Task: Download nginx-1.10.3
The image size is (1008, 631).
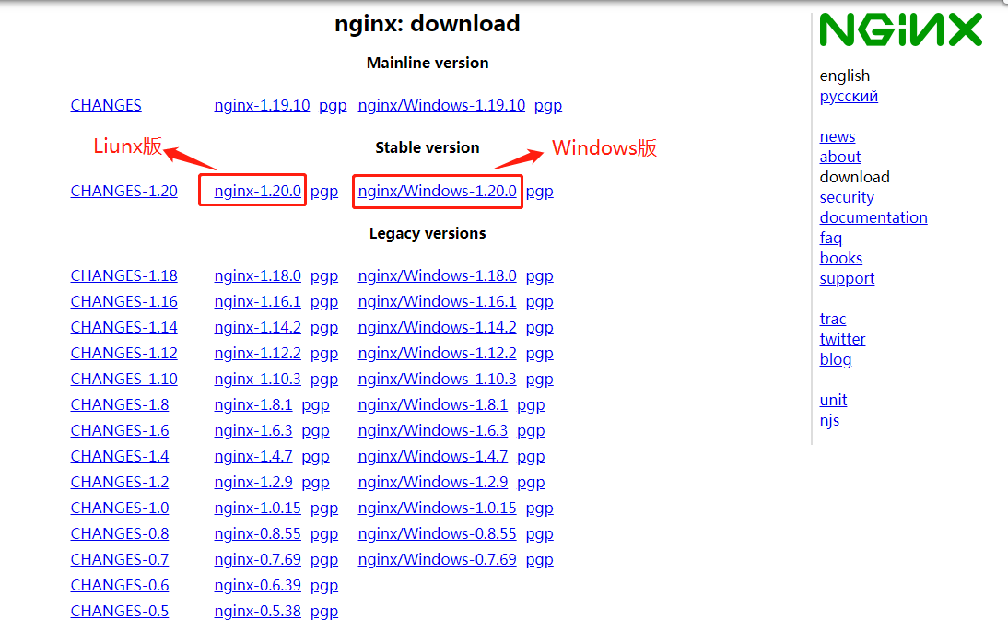Action: 257,379
